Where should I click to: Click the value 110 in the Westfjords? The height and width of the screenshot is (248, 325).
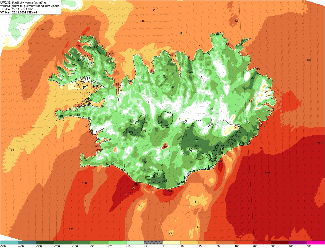(111, 54)
